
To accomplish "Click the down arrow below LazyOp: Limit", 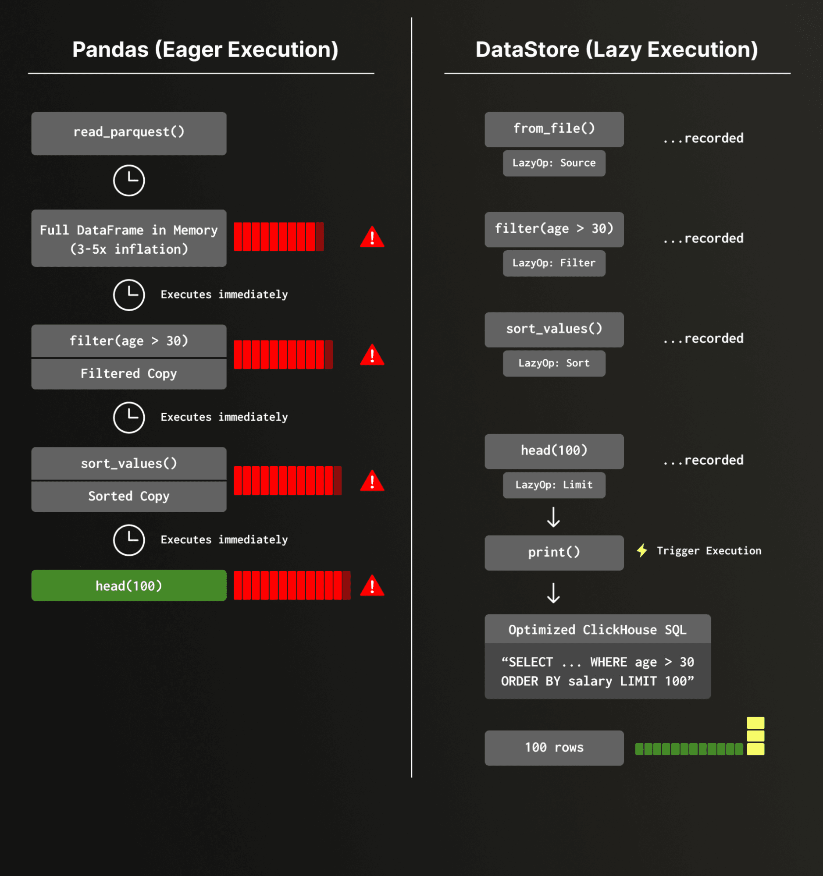I will click(553, 517).
